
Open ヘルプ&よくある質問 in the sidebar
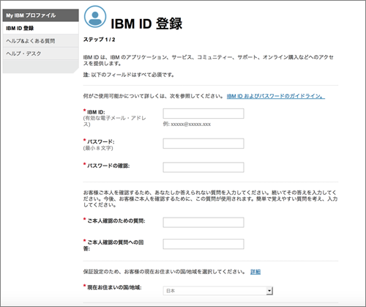coord(41,41)
